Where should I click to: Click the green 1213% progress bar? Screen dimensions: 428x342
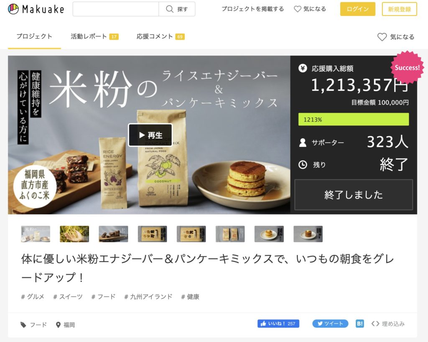pos(354,119)
